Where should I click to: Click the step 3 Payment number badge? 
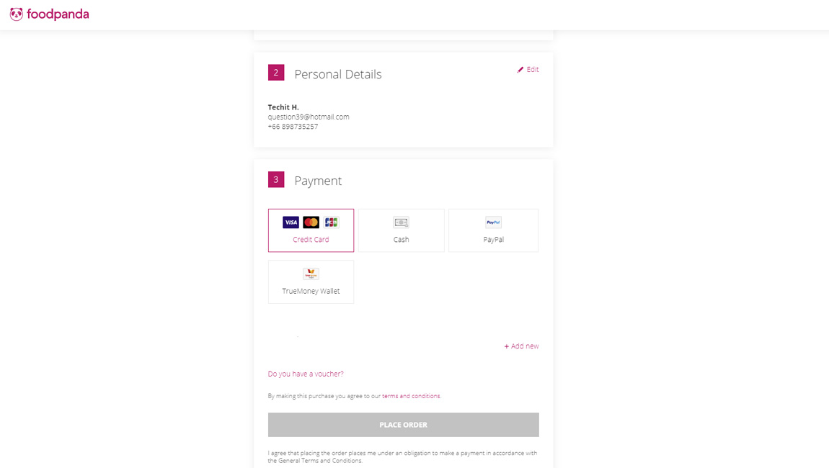point(276,179)
